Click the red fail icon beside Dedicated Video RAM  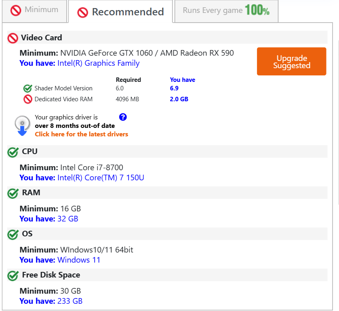pos(27,99)
